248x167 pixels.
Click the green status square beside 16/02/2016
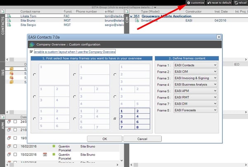coord(53,146)
